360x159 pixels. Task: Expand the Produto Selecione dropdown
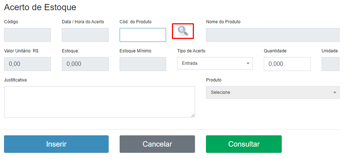click(272, 92)
